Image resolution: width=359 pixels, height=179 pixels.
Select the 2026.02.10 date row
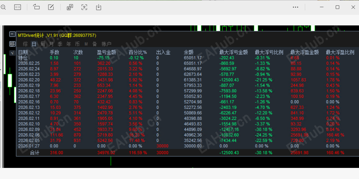tap(29, 124)
